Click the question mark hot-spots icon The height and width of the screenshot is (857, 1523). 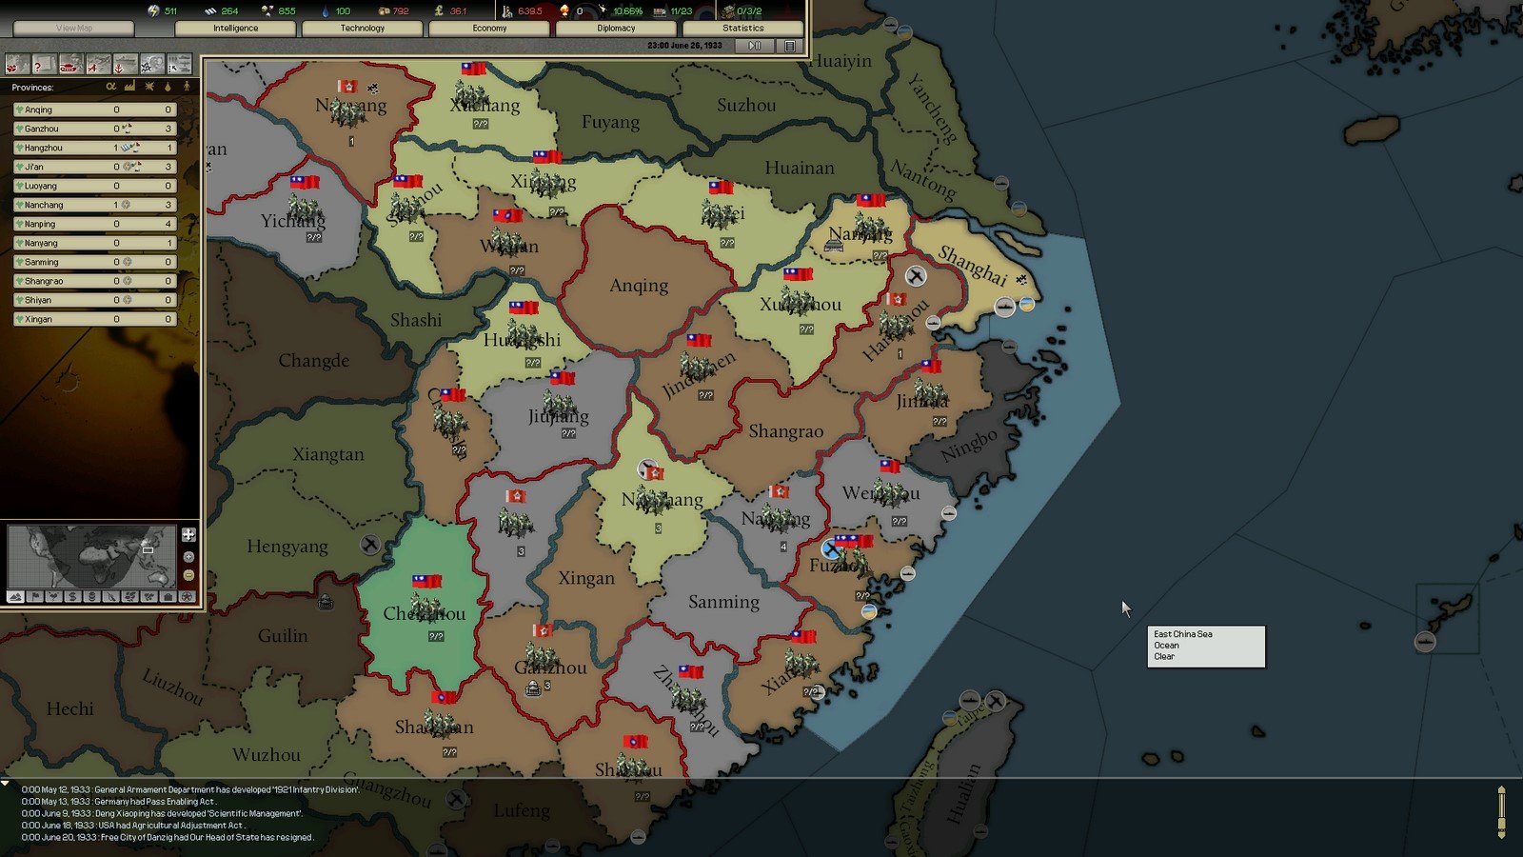click(x=44, y=64)
